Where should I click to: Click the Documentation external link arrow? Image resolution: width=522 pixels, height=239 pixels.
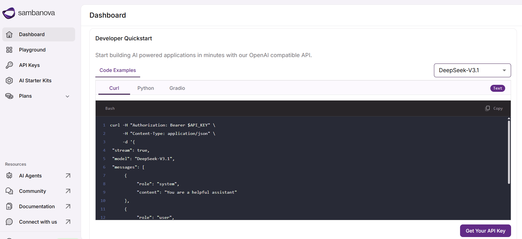click(x=68, y=206)
